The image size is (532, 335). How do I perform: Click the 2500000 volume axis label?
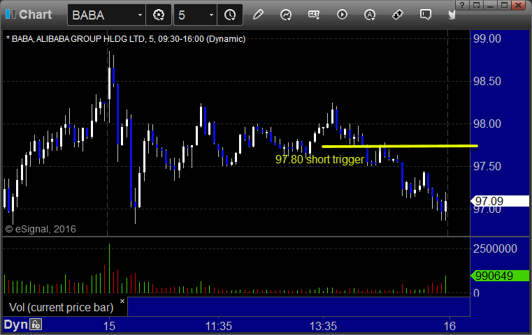point(495,248)
